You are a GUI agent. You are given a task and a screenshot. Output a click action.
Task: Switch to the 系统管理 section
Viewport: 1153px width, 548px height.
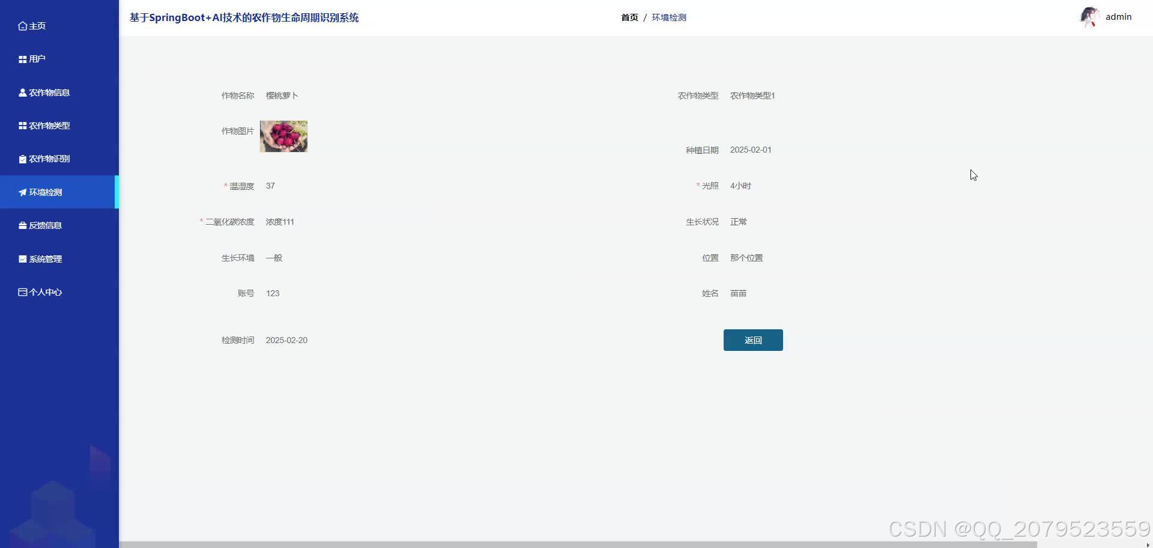click(x=46, y=258)
